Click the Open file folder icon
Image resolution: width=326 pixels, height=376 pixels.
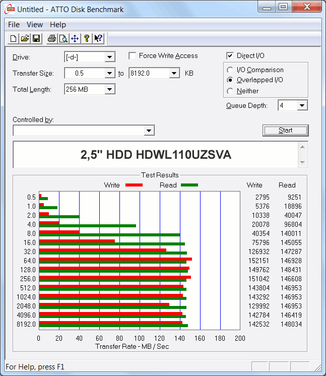[25, 38]
